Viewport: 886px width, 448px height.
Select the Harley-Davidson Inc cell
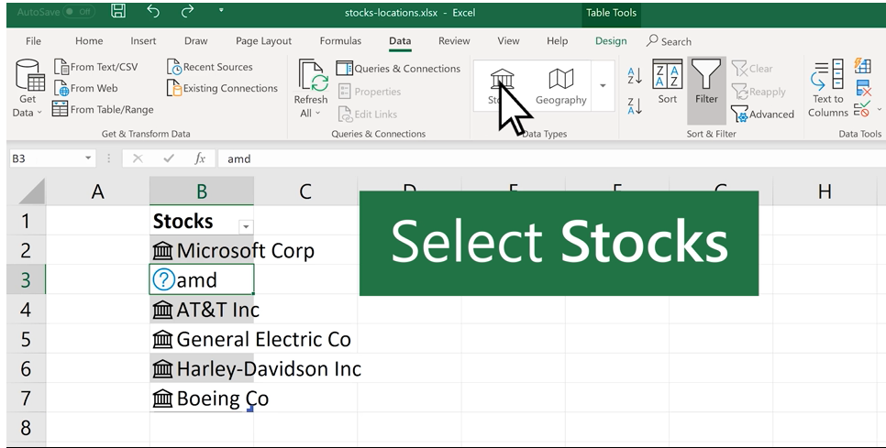(x=202, y=368)
